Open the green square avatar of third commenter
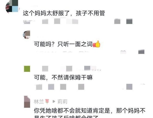This screenshot has height=118, width=153. click(x=27, y=69)
